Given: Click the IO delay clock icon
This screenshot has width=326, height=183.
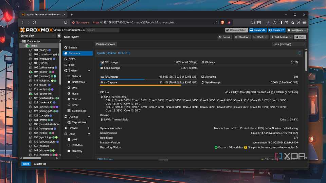Looking at the screenshot, I should coord(203,62).
